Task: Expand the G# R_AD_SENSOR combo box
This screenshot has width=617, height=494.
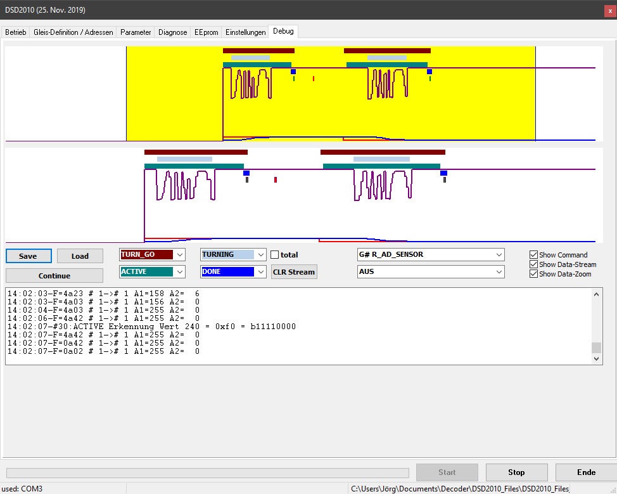Action: pos(499,255)
